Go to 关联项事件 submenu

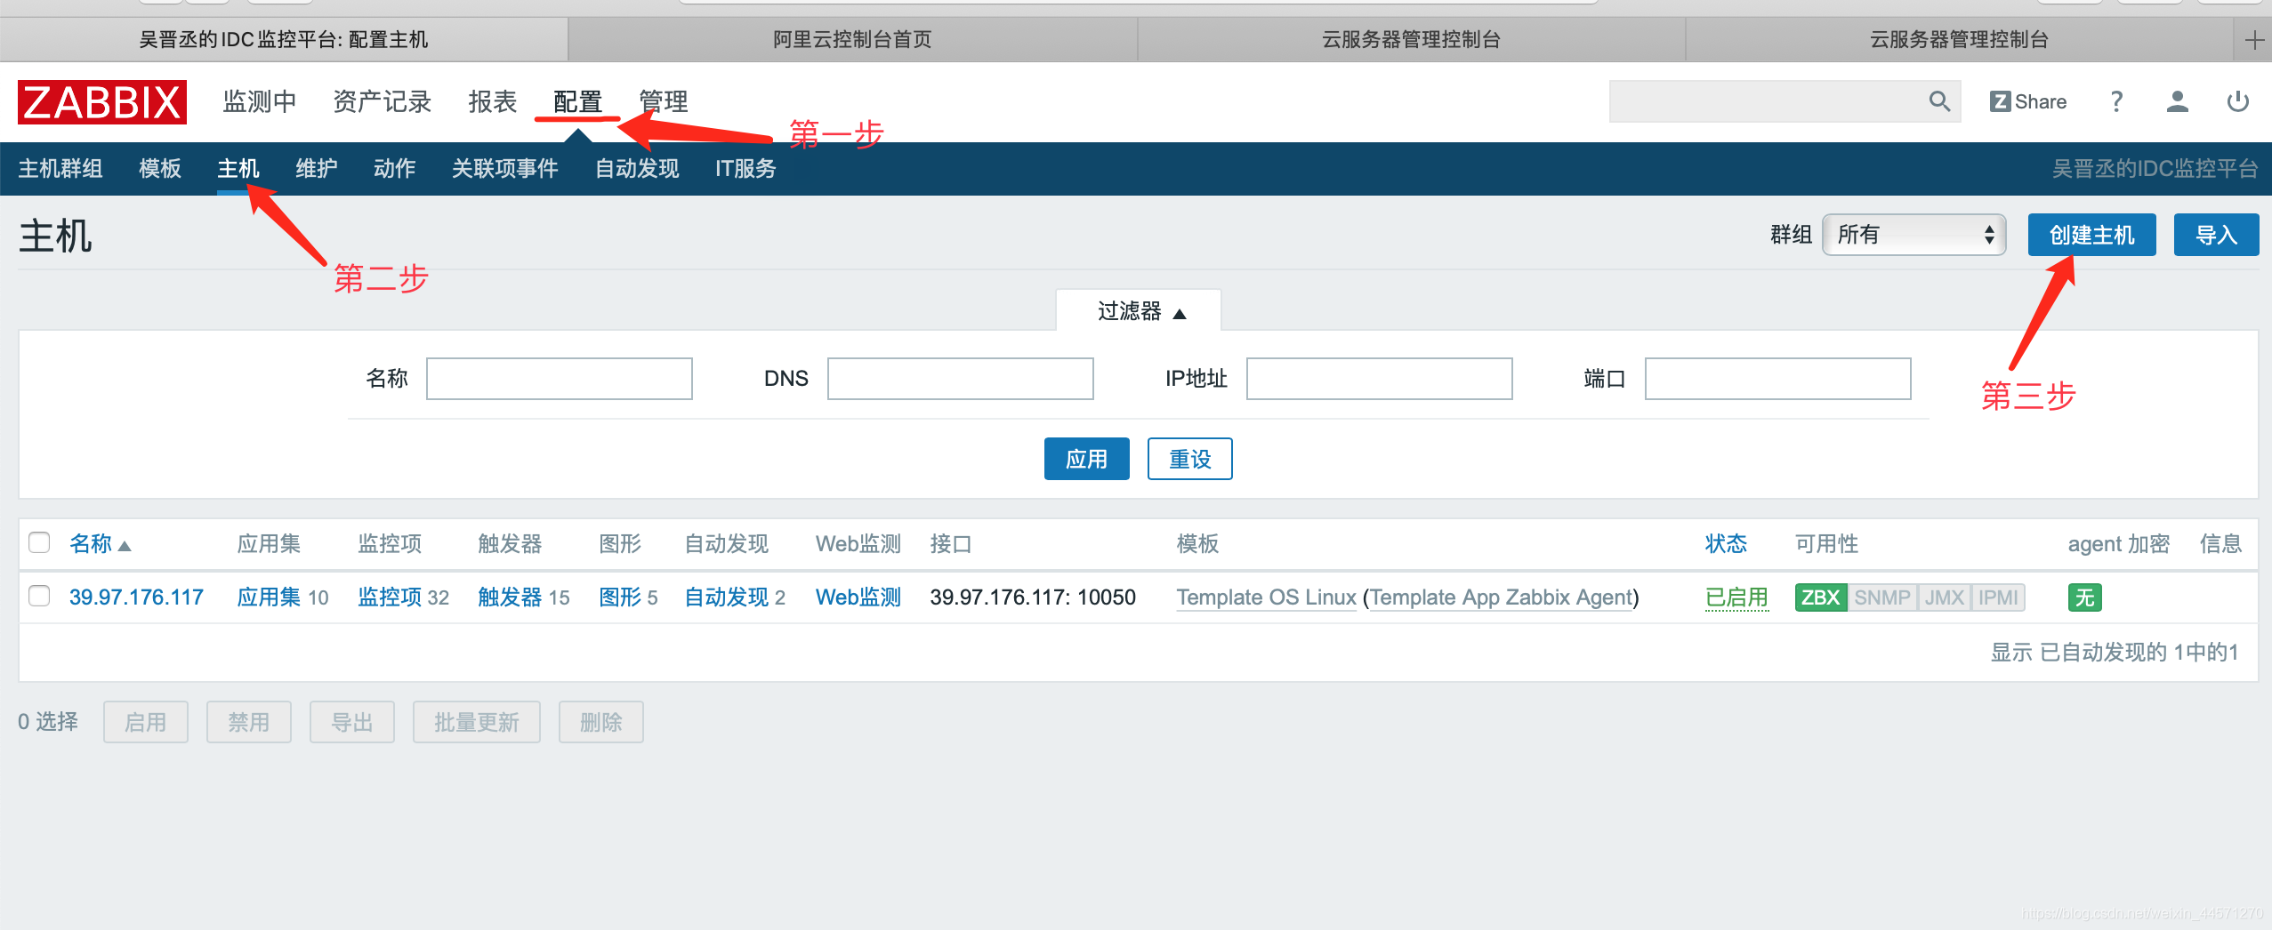coord(505,168)
